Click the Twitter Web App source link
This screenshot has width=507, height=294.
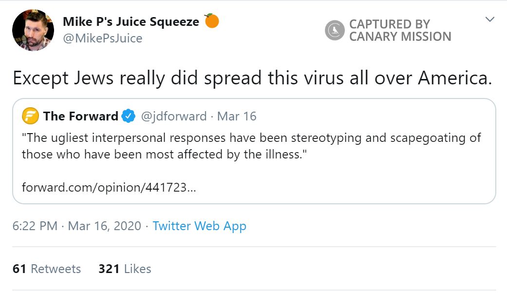point(199,226)
